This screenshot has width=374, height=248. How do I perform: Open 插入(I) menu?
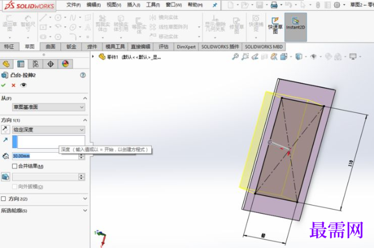pos(133,5)
